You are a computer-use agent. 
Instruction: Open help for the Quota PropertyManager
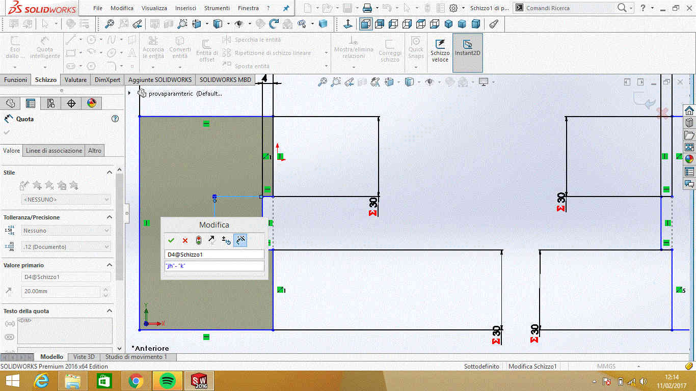click(x=115, y=119)
